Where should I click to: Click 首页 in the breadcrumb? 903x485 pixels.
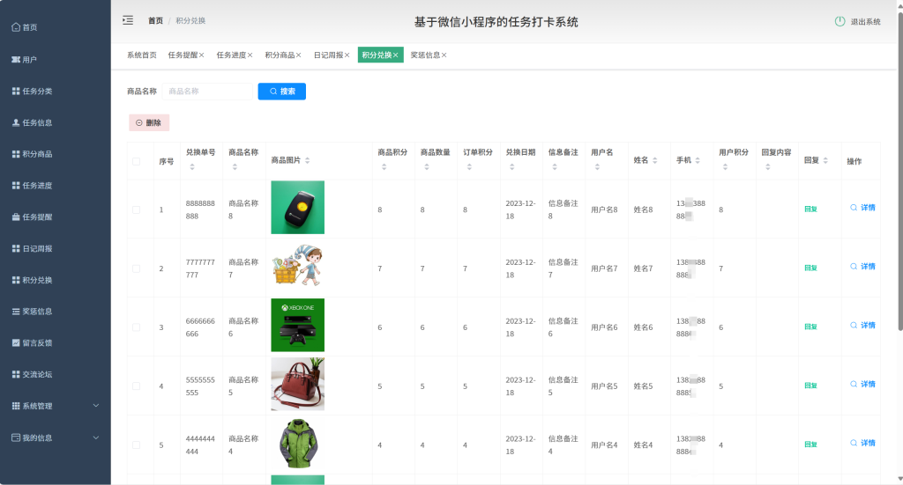click(155, 21)
